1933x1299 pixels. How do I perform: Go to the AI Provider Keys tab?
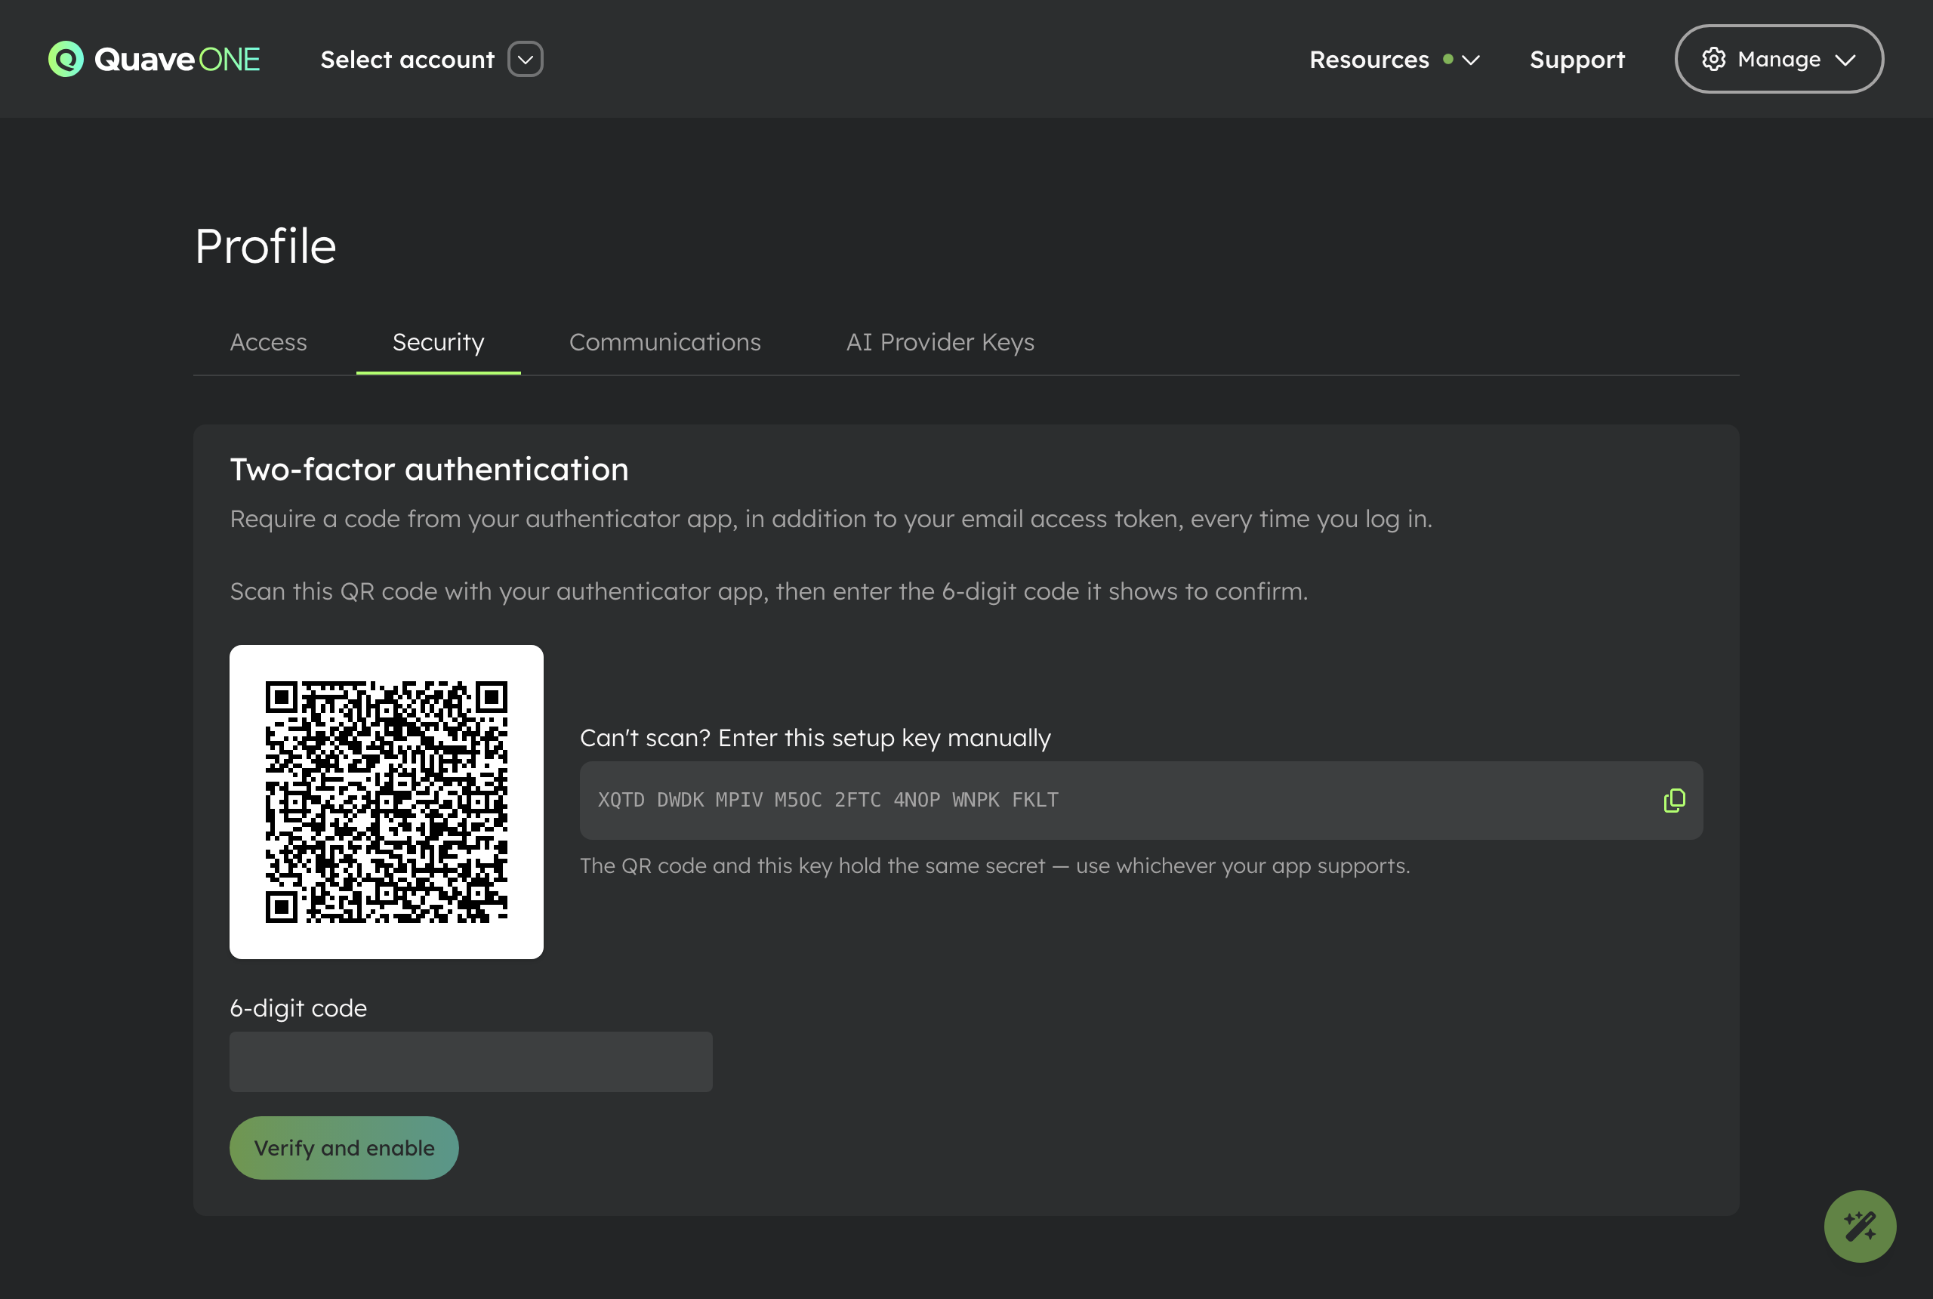[x=940, y=342]
